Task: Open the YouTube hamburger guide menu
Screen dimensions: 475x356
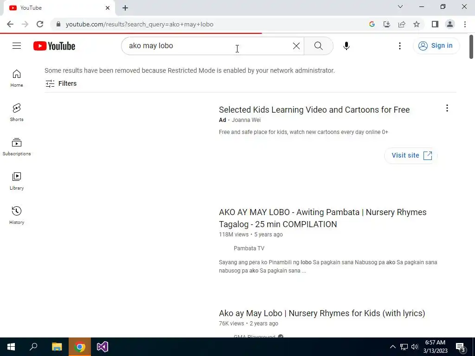Action: pos(17,46)
